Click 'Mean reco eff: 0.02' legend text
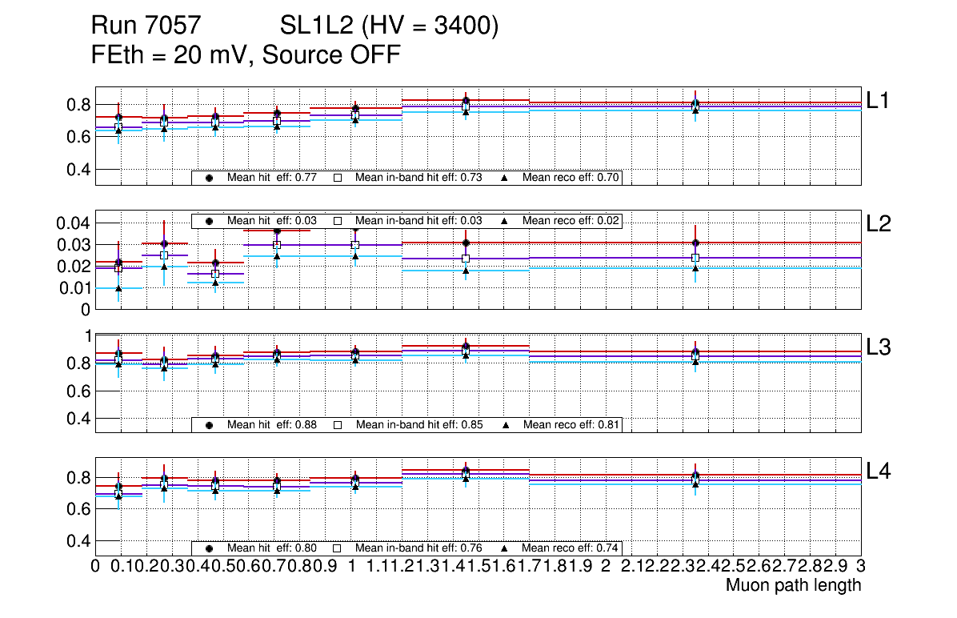The width and height of the screenshot is (957, 618). [571, 221]
